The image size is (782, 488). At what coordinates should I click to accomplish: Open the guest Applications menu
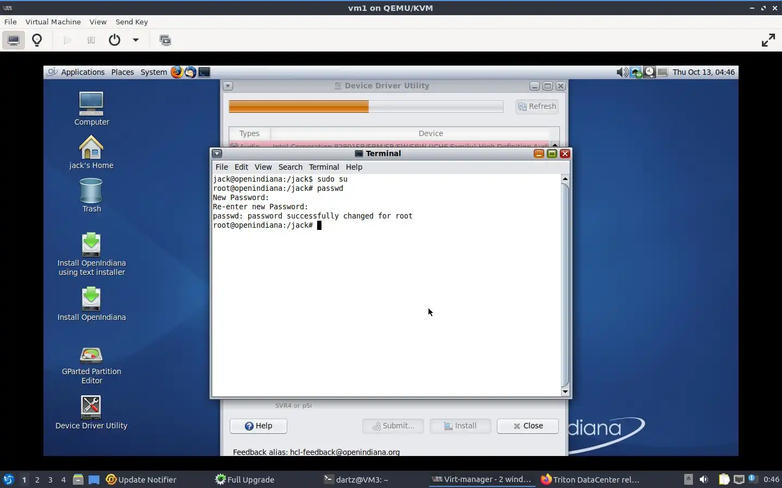coord(83,72)
